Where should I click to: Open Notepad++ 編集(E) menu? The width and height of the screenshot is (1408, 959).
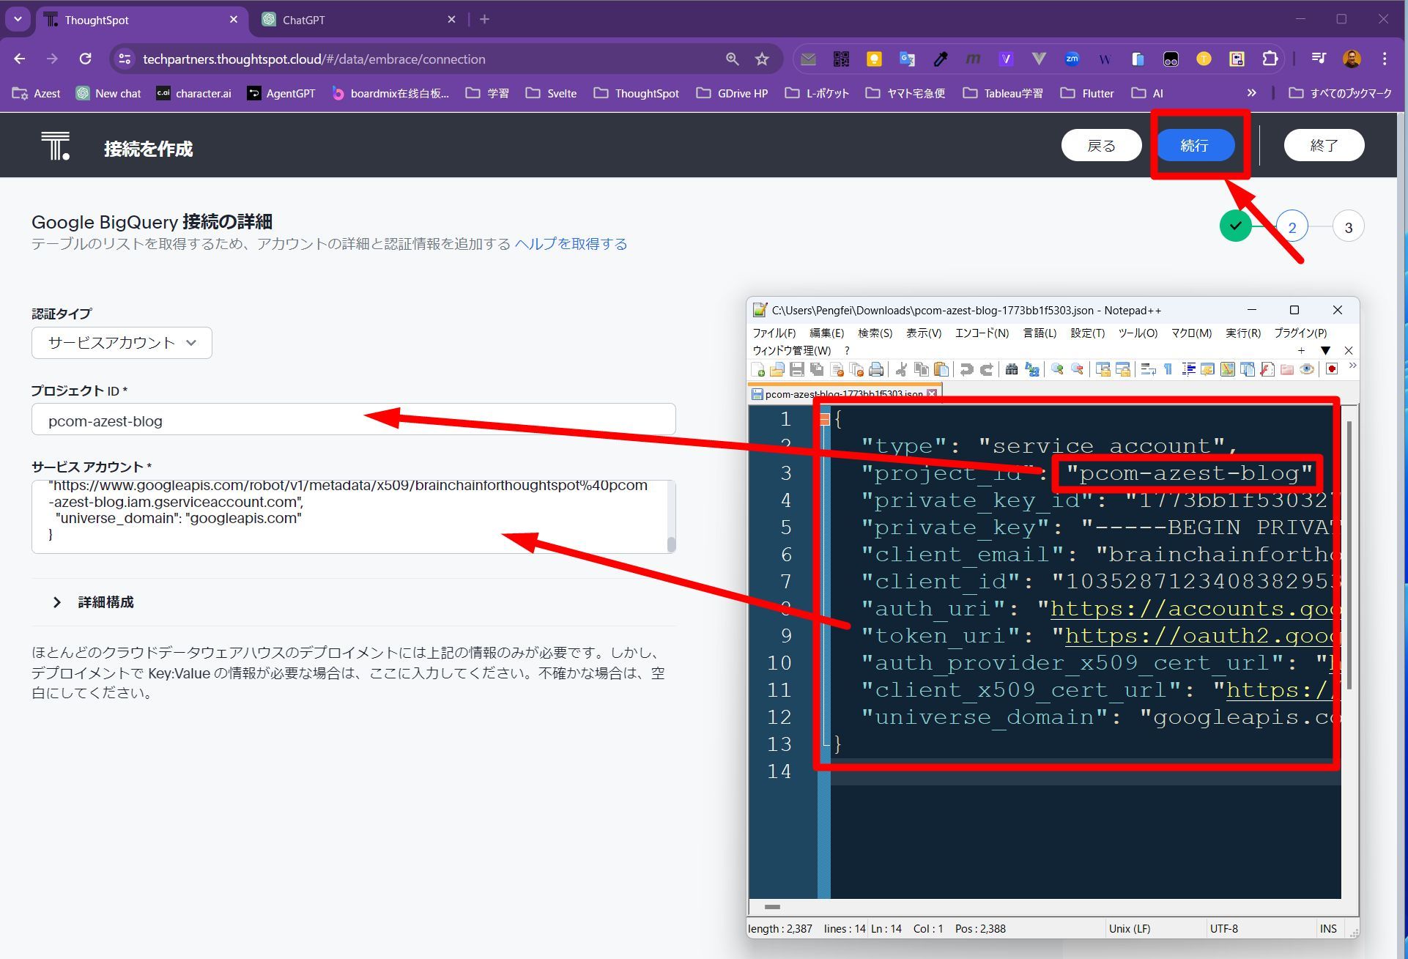coord(826,333)
